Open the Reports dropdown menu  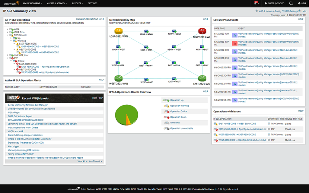[x=78, y=3]
